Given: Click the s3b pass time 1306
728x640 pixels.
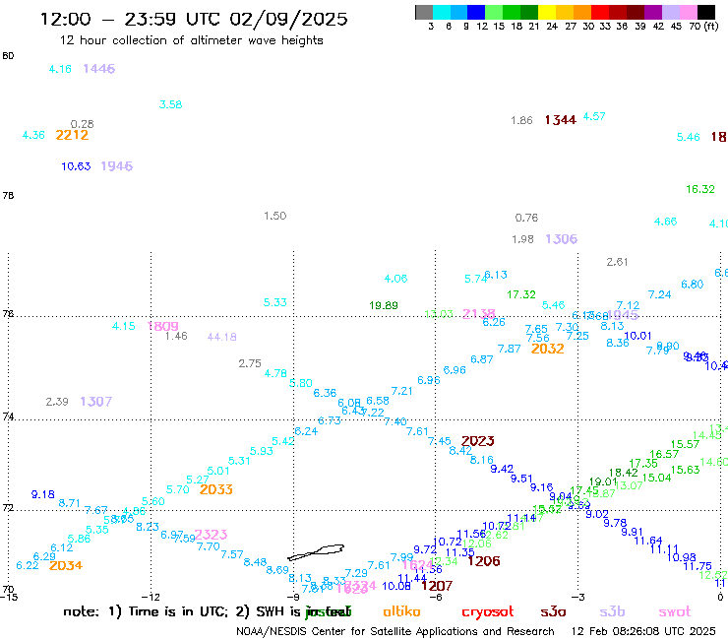Looking at the screenshot, I should coord(562,239).
